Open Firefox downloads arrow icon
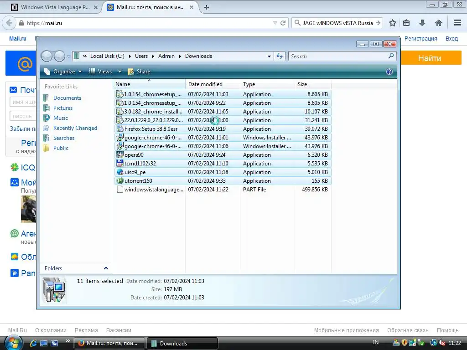 pos(422,23)
